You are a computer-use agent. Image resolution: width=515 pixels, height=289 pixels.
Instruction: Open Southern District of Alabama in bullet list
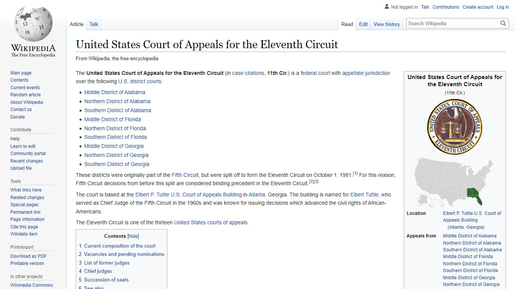tap(118, 110)
